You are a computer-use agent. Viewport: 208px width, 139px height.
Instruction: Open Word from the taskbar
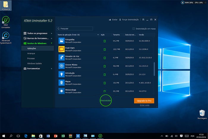tap(48, 136)
